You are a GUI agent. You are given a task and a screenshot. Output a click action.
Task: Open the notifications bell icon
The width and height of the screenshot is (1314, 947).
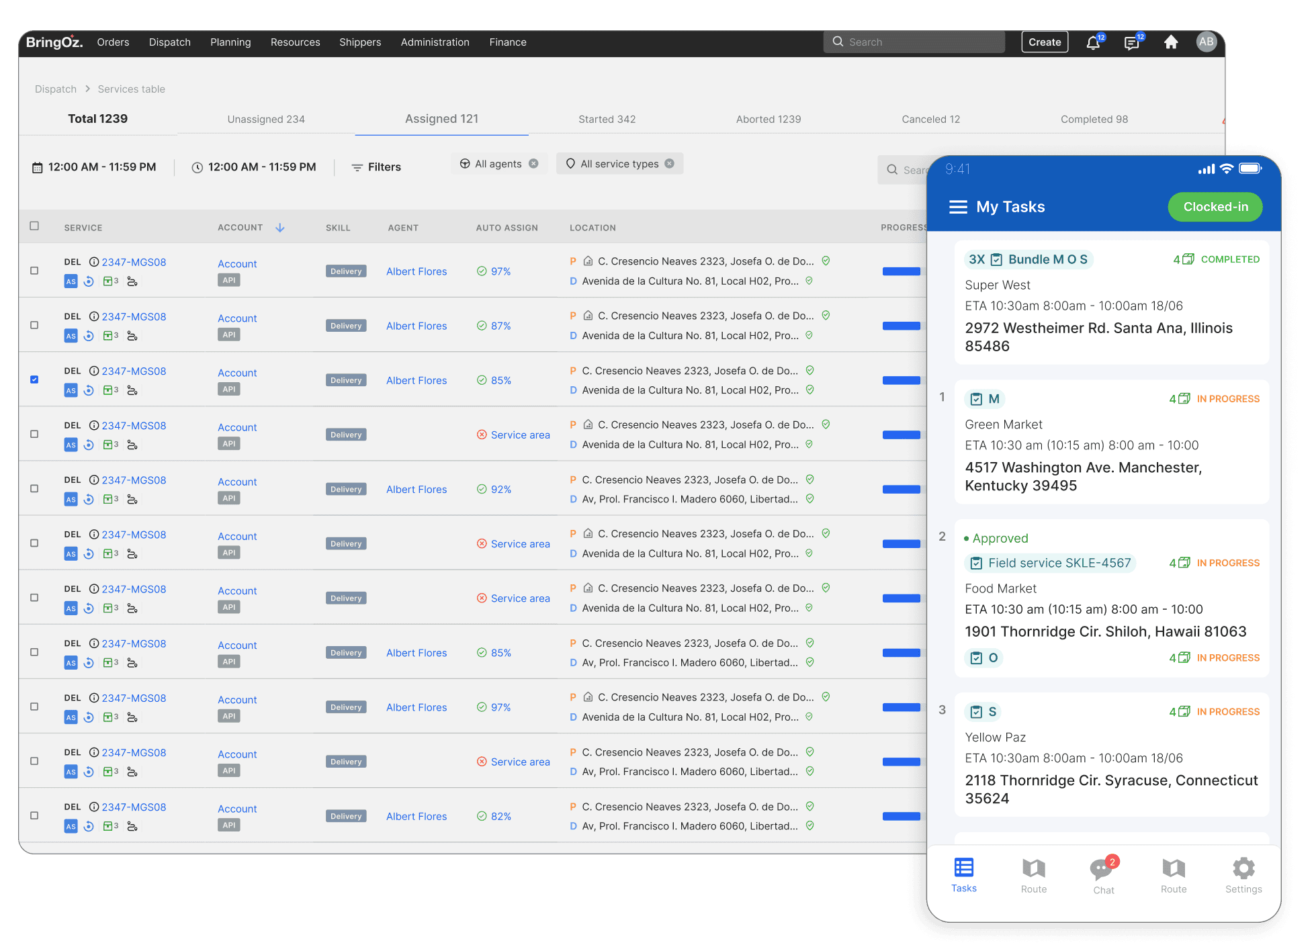click(1093, 43)
